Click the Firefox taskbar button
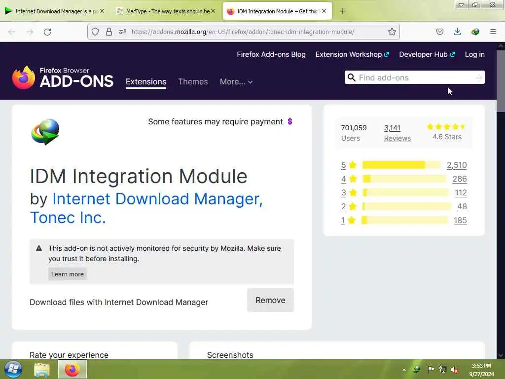This screenshot has height=379, width=505. coord(72,369)
